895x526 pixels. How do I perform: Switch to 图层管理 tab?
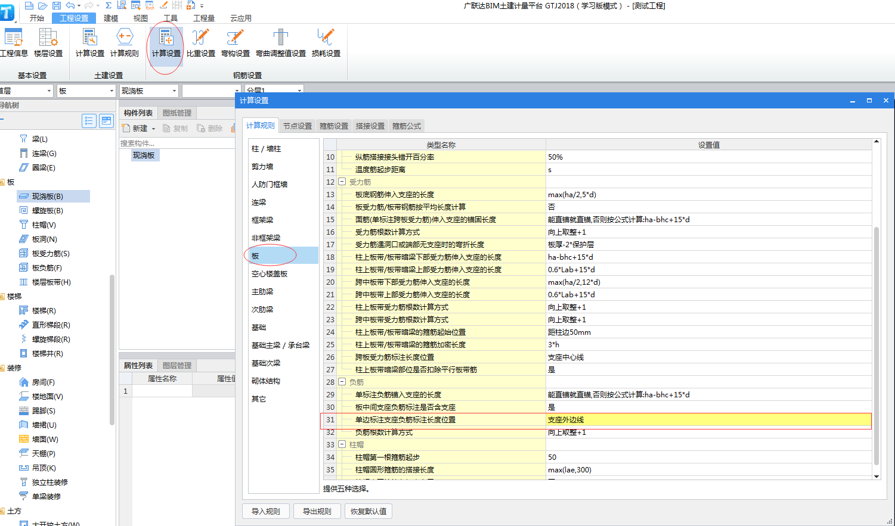[177, 365]
